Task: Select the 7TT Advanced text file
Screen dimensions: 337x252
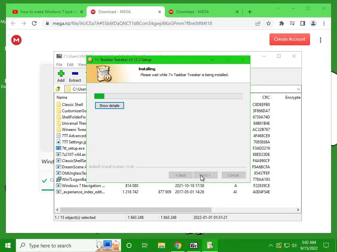Action: 71,136
